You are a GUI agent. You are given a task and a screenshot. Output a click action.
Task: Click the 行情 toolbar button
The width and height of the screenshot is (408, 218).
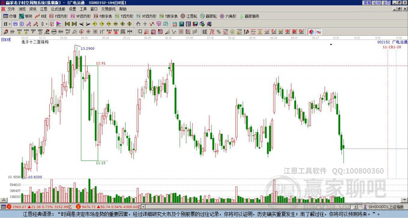(x=10, y=16)
